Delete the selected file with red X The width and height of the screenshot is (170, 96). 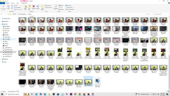(34, 7)
